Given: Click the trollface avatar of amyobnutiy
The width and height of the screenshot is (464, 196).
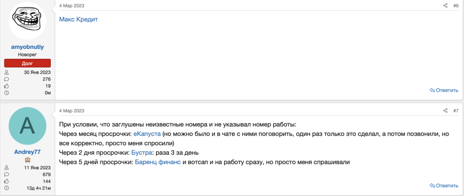Looking at the screenshot, I should point(28,21).
